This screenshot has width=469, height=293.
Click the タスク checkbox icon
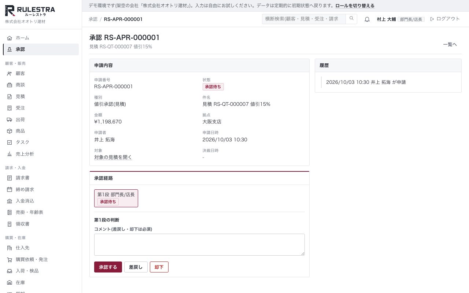tap(10, 142)
